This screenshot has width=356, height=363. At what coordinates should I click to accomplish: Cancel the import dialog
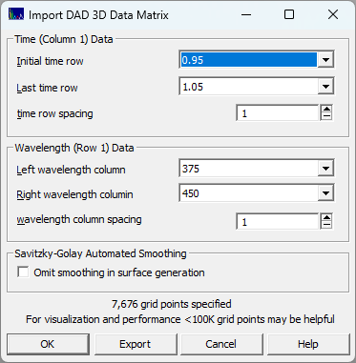tap(221, 344)
